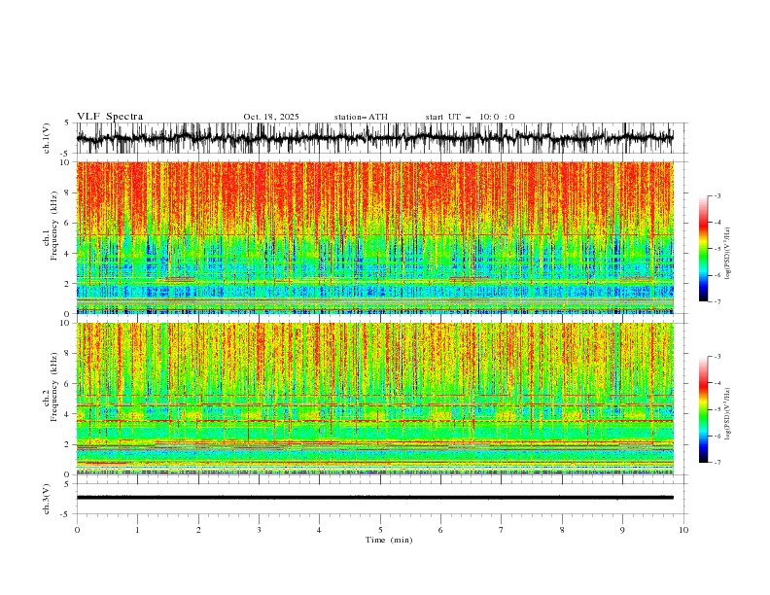Viewport: 770px width, 595px height.
Task: Click the ch.1 spectrogram plot area
Action: coord(374,237)
